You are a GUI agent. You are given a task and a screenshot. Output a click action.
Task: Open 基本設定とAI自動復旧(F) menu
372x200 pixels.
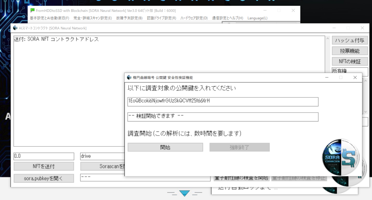point(49,18)
